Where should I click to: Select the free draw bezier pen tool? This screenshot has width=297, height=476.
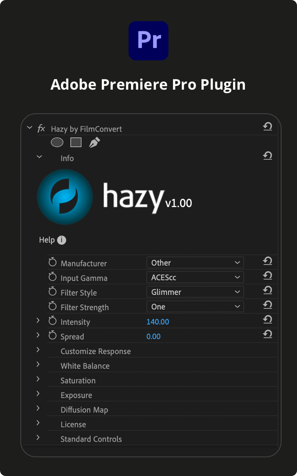tap(94, 142)
